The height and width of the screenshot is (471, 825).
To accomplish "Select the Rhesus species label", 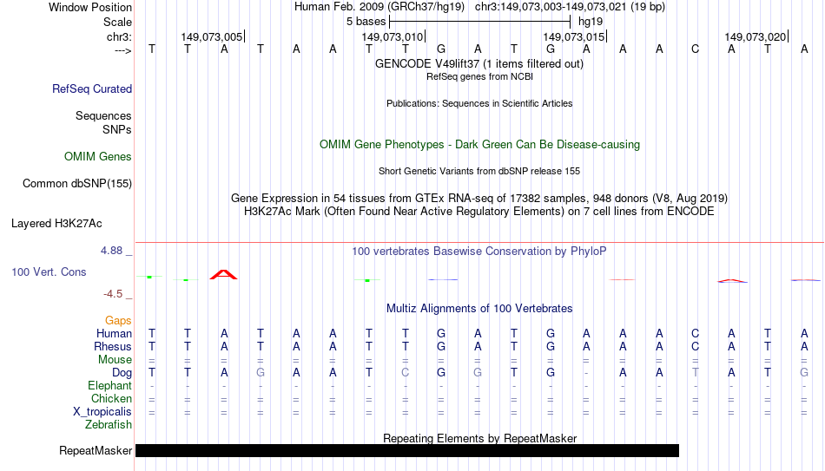I will [x=113, y=347].
